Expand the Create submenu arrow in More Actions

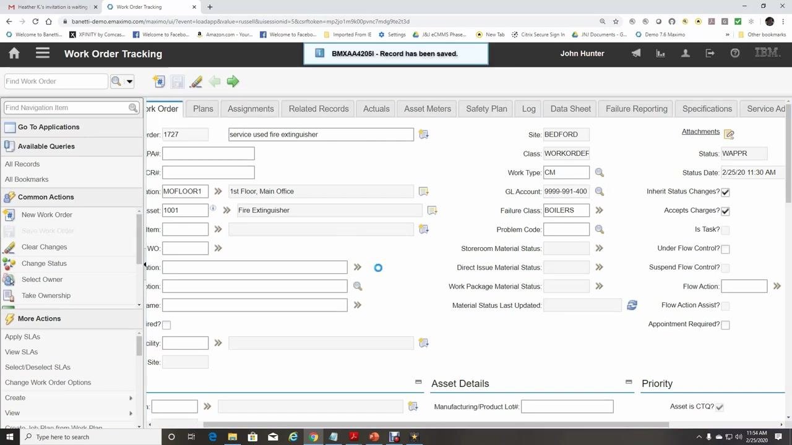click(131, 398)
